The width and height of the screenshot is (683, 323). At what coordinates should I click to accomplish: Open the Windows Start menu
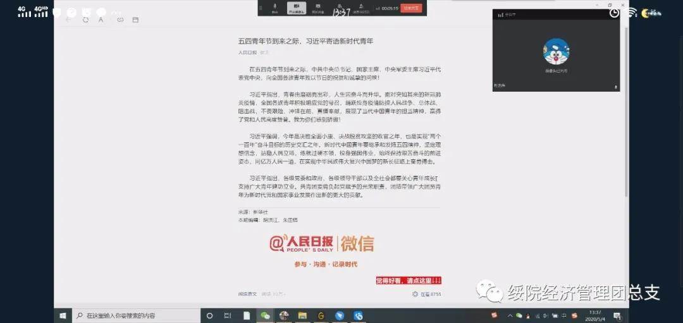tap(63, 315)
